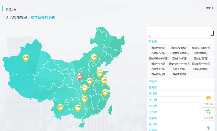Image resolution: width=217 pixels, height=131 pixels.
Task: Click the 广西 map pin
Action: [78, 108]
